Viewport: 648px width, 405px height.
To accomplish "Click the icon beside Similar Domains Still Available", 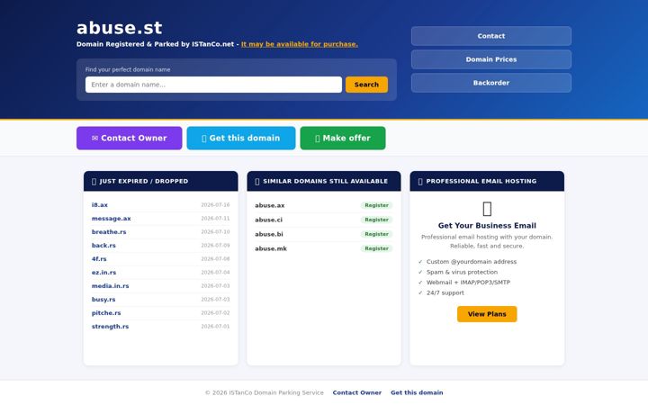I will tap(257, 182).
